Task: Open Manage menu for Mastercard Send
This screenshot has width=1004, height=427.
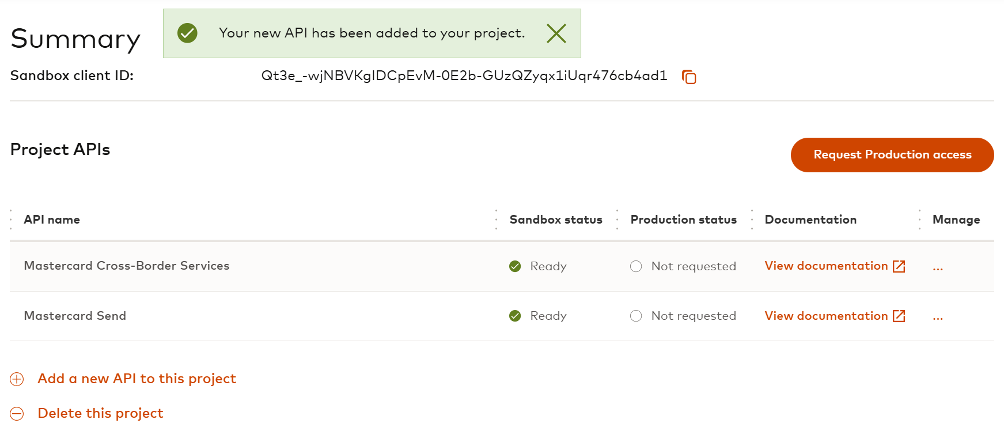Action: (x=938, y=317)
